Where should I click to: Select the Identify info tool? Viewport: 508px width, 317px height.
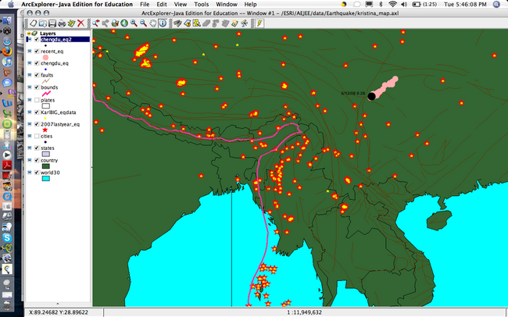point(163,23)
